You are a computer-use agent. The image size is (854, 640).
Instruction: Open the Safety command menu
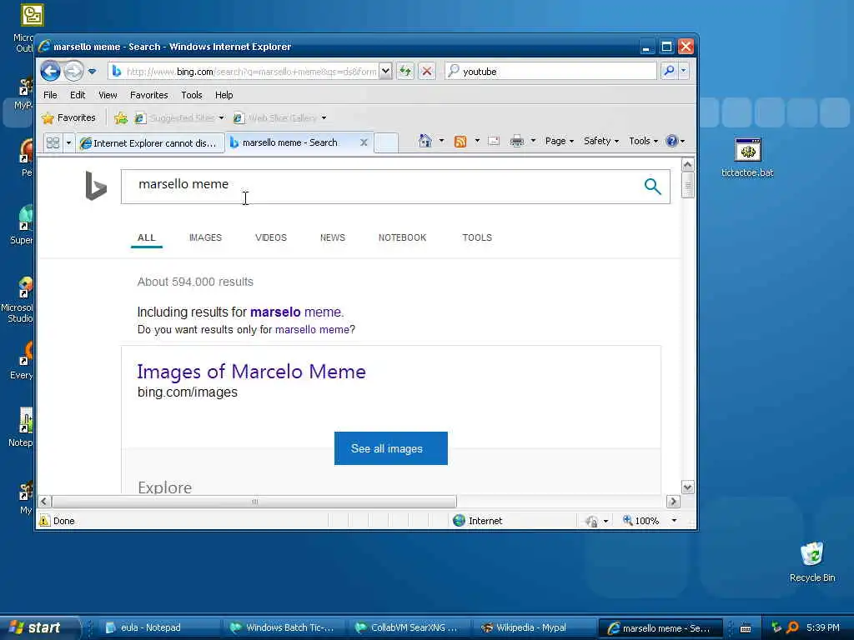click(x=601, y=142)
